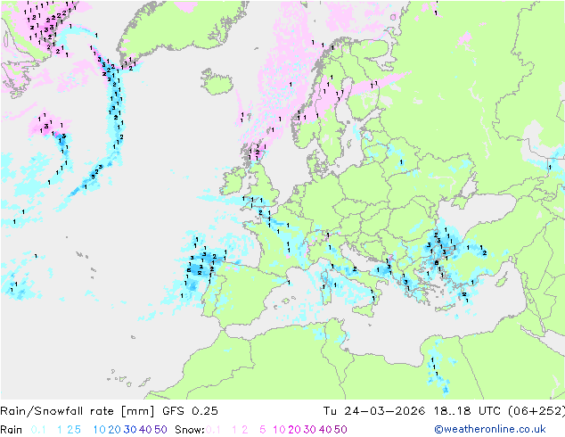Click the '18..18 UTC' time label
This screenshot has width=565, height=437.
465,411
